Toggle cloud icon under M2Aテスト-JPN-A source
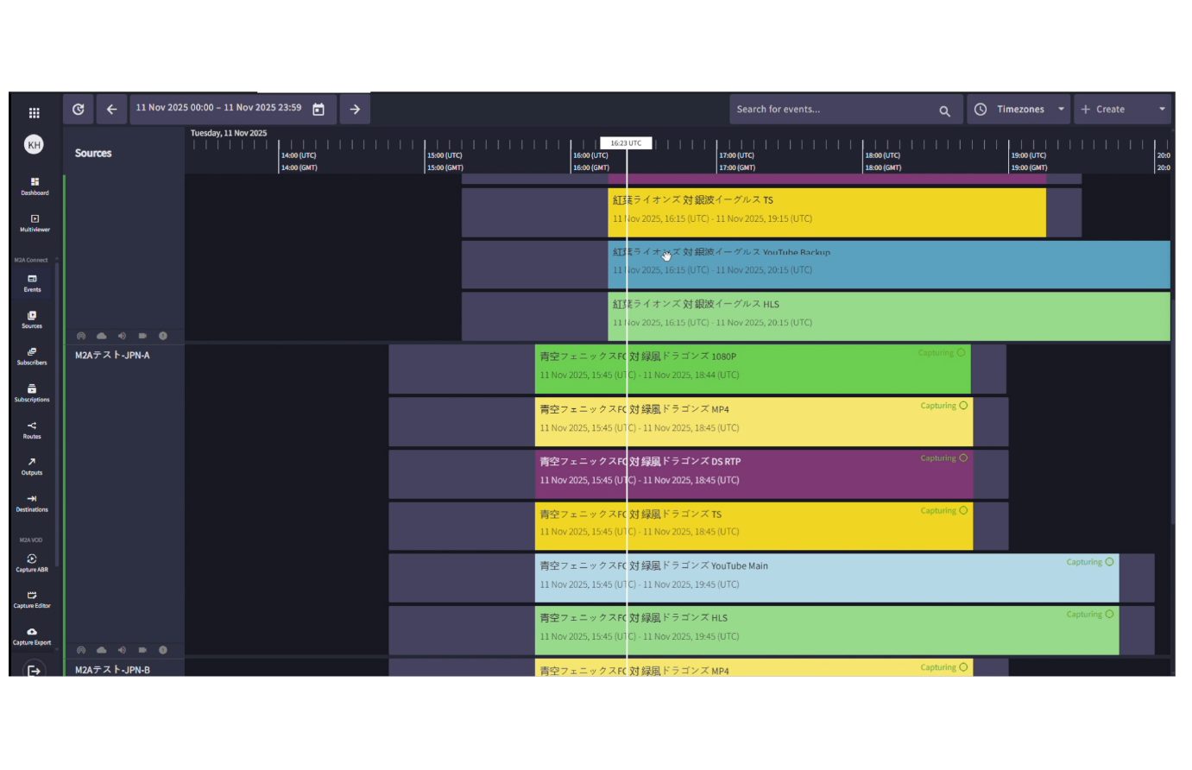The height and width of the screenshot is (770, 1192). (102, 650)
